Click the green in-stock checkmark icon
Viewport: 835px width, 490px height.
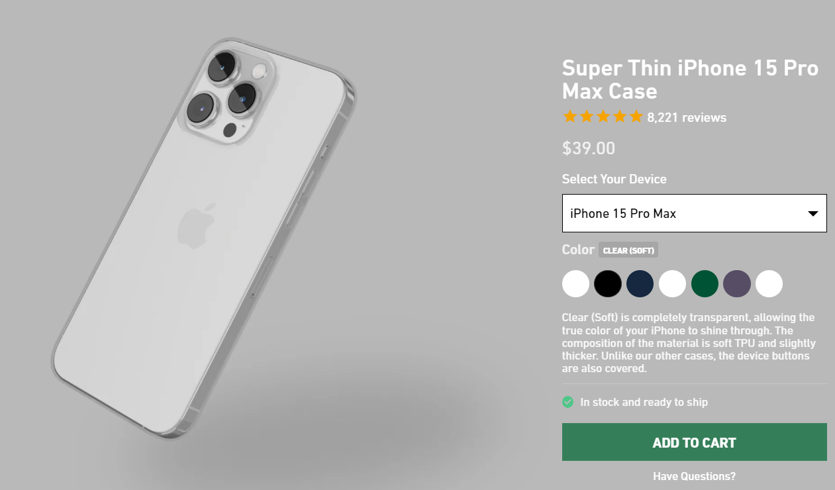(567, 402)
